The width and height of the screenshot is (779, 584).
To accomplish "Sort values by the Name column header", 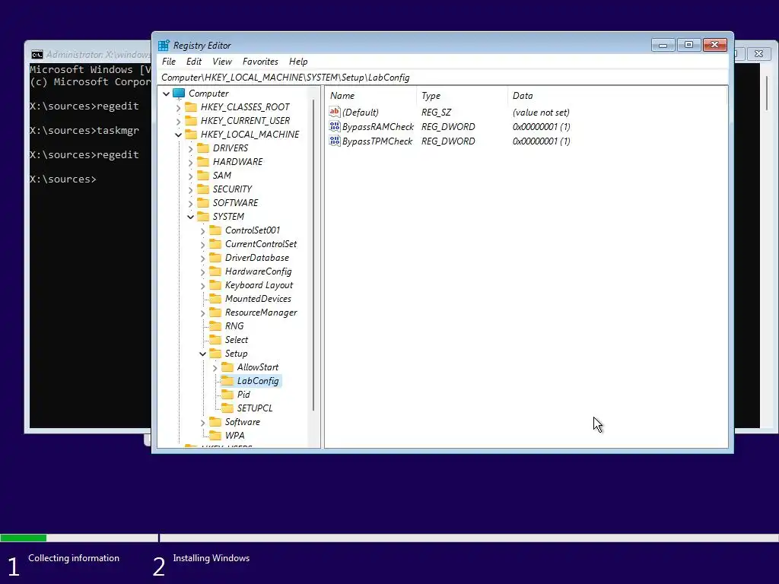I will [370, 96].
